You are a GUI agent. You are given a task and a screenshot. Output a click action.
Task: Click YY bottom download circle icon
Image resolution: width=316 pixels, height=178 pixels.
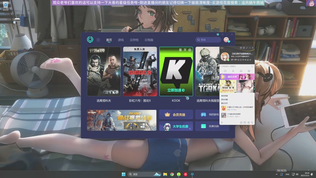click(241, 123)
